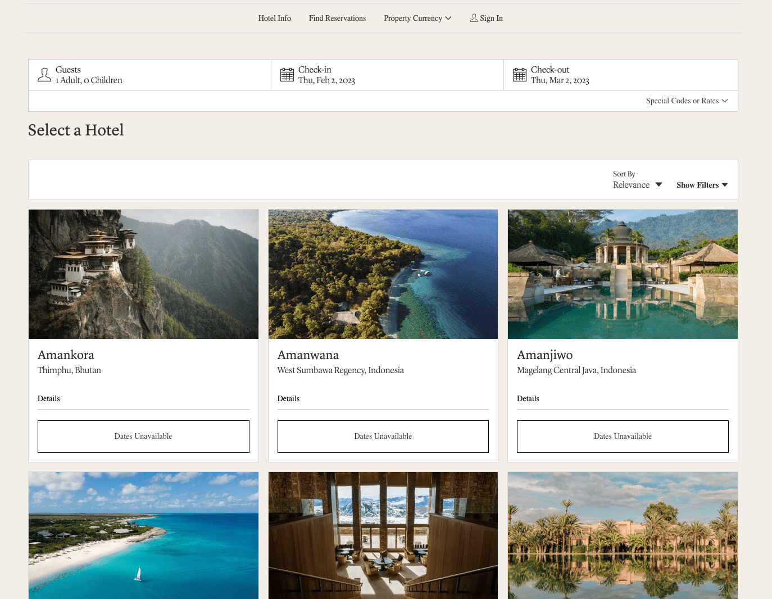The height and width of the screenshot is (599, 772).
Task: Open the palm trees reflection photo
Action: (623, 536)
